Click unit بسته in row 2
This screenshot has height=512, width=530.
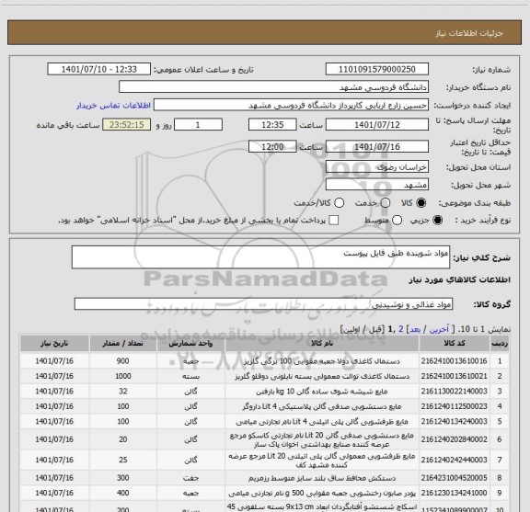[x=190, y=376]
